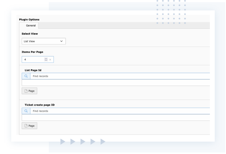Click the Items Per Page label

coord(33,52)
